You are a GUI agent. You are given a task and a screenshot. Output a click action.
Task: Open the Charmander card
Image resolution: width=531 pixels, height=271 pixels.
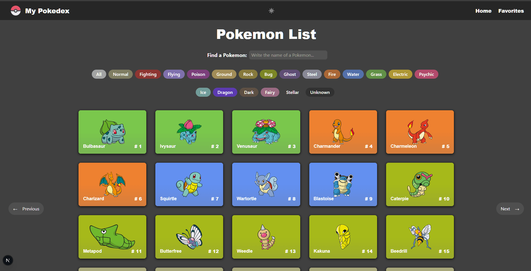(343, 132)
